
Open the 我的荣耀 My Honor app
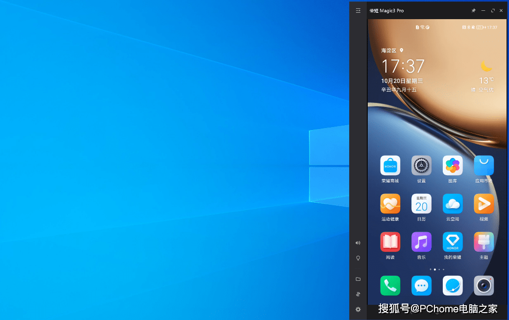[453, 242]
